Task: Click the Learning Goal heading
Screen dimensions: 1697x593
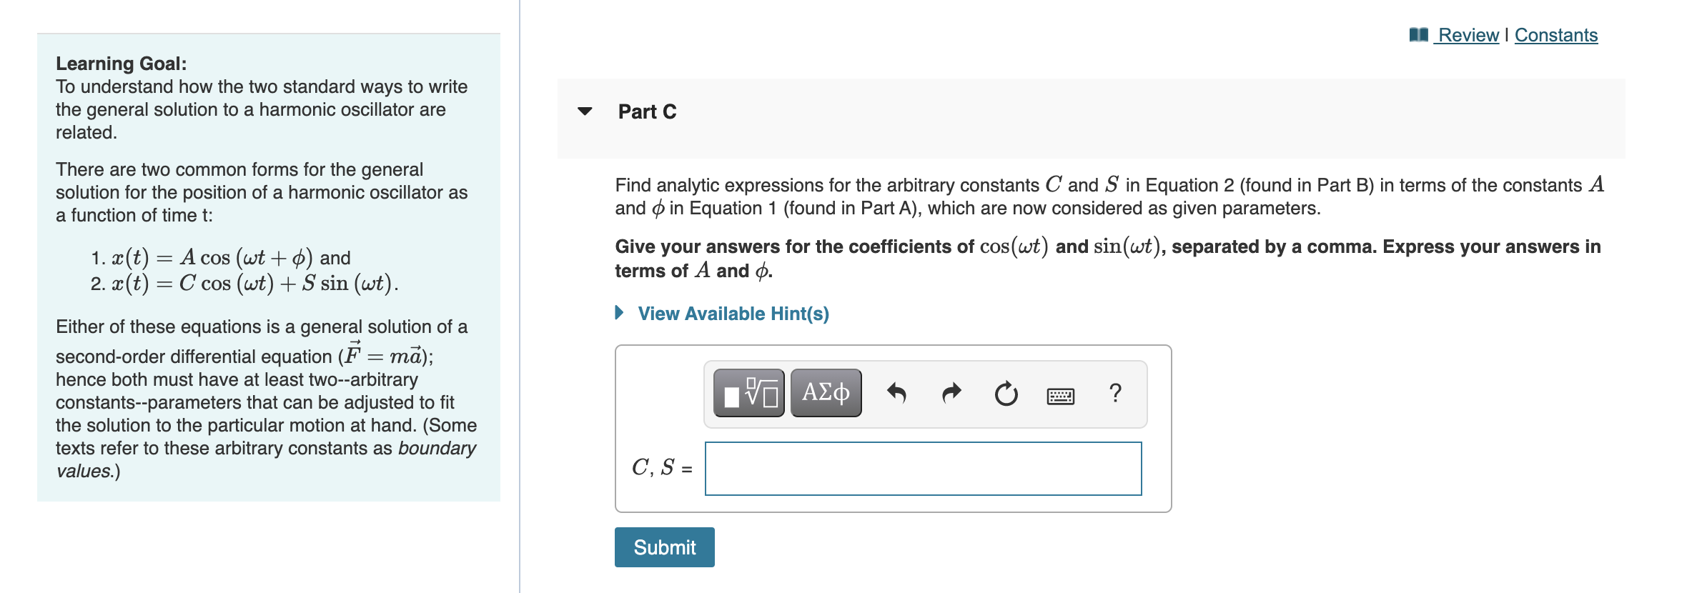Action: click(122, 64)
